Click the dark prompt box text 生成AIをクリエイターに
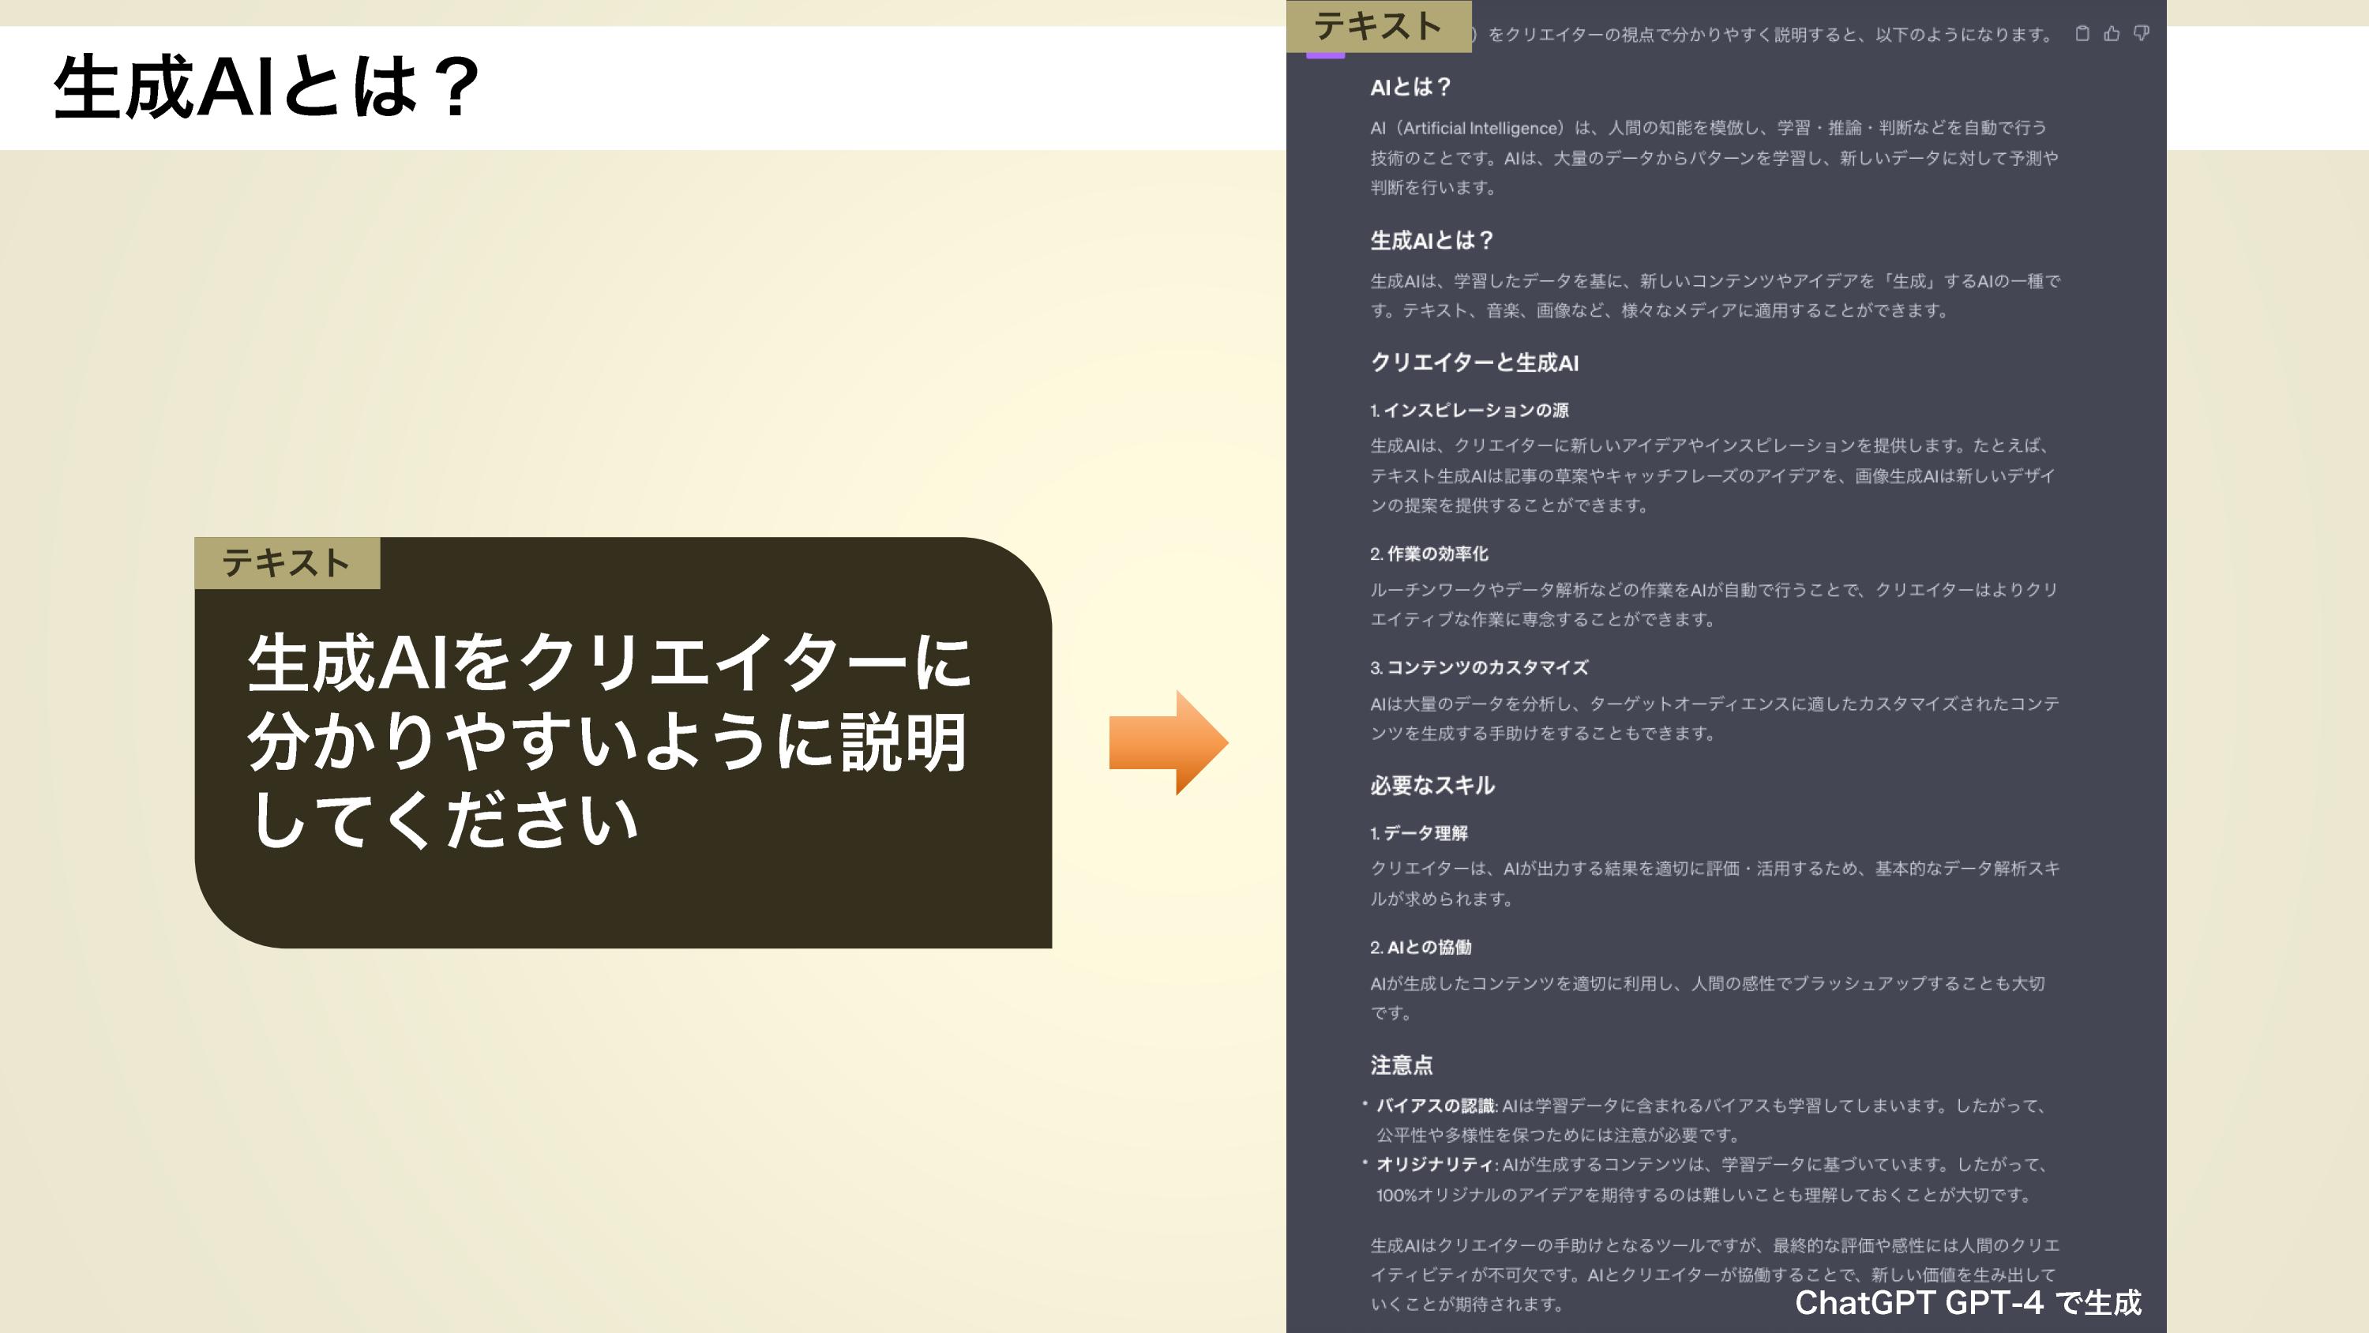Viewport: 2369px width, 1333px height. click(609, 663)
